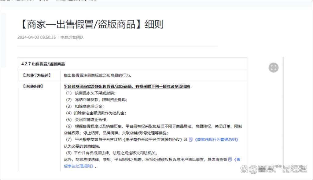The width and height of the screenshot is (313, 180).
Task: Click the section heading 4.2.7 出售假冒/盗版商品
Action: point(43,64)
